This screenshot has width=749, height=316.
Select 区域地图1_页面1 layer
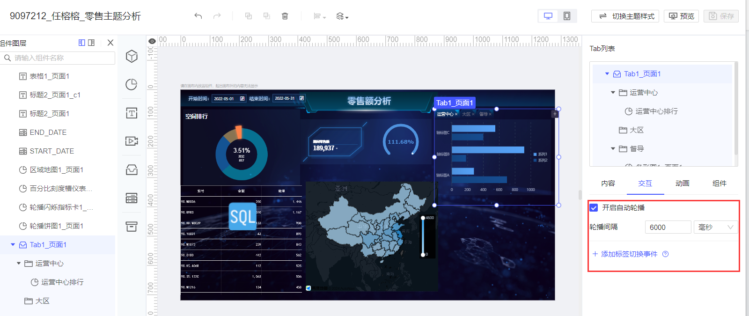[x=58, y=170]
